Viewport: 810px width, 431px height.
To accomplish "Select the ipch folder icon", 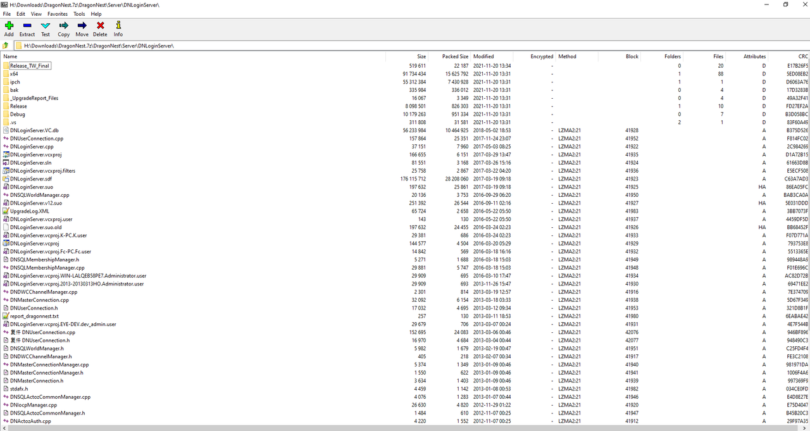I will click(x=6, y=82).
